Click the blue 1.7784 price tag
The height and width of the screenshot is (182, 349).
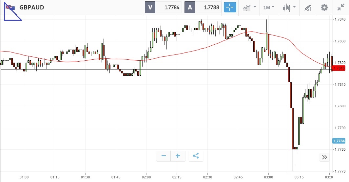click(339, 141)
